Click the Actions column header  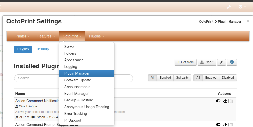224,94
